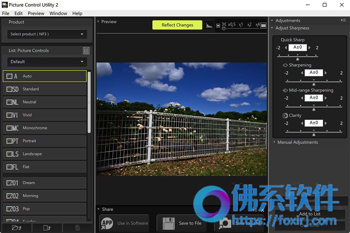Open the Window menu
Image resolution: width=350 pixels, height=233 pixels.
[x=58, y=13]
